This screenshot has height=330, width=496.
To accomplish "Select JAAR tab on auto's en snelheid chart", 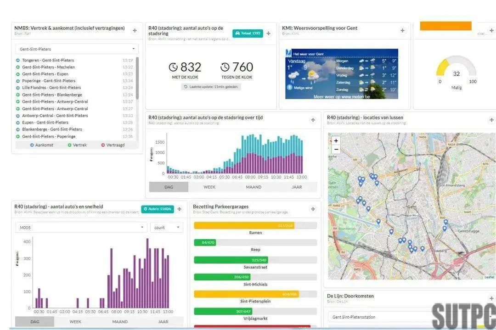I will (163, 322).
